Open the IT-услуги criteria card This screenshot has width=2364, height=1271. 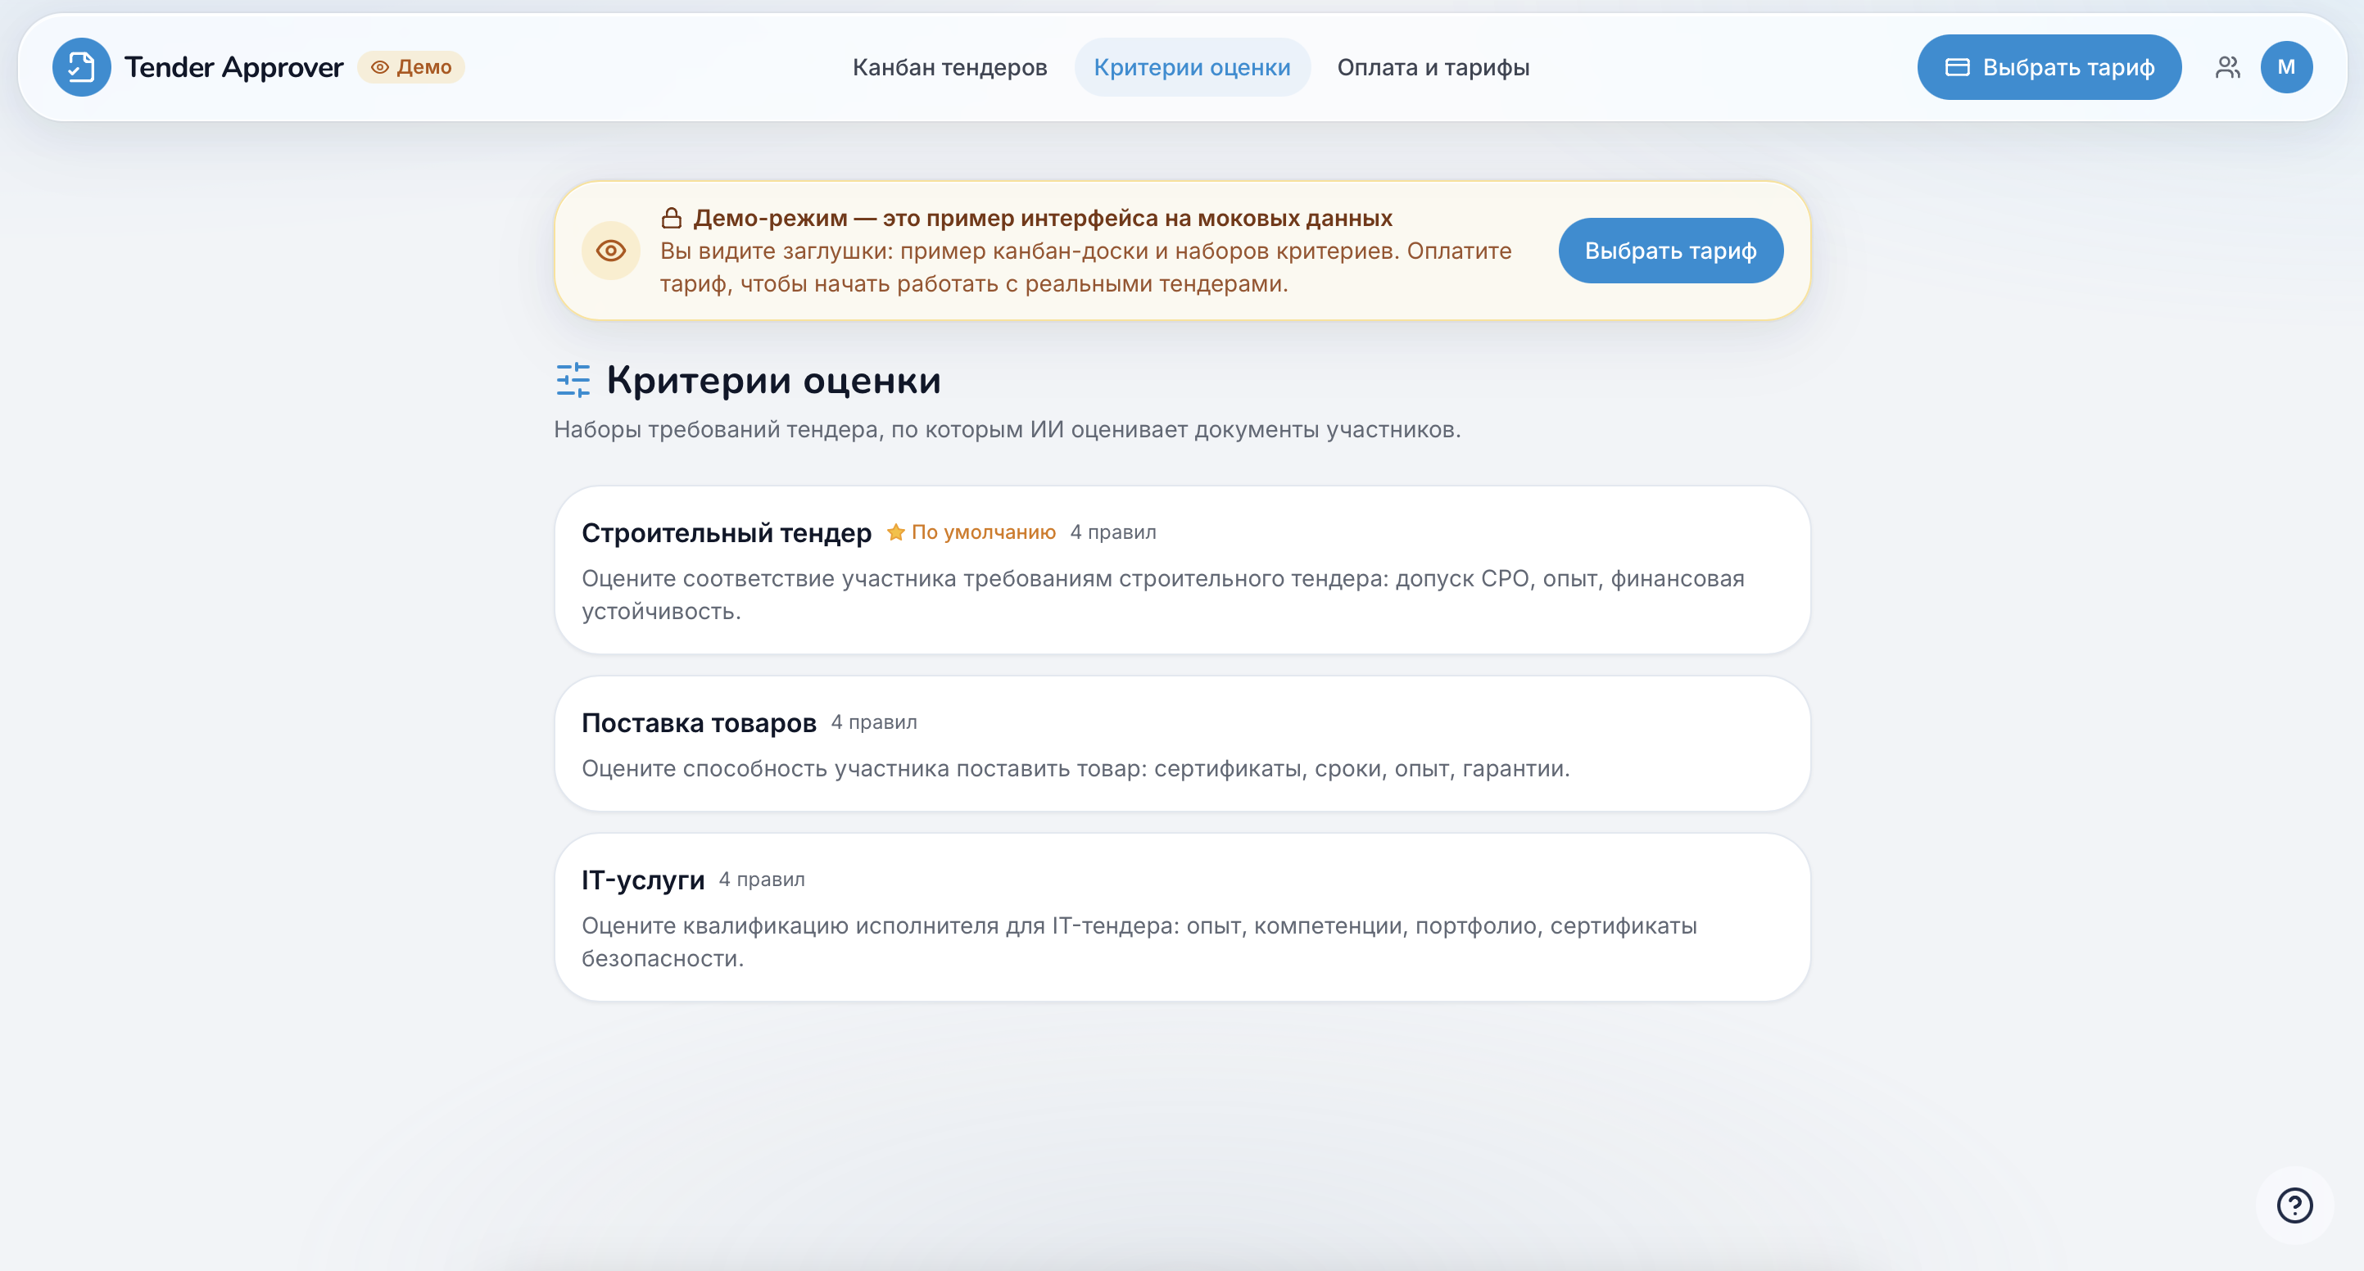click(x=1182, y=916)
